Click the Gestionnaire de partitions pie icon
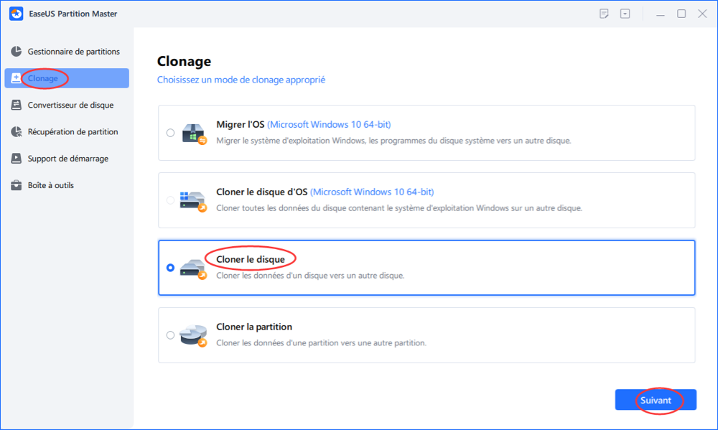This screenshot has height=430, width=718. tap(17, 51)
